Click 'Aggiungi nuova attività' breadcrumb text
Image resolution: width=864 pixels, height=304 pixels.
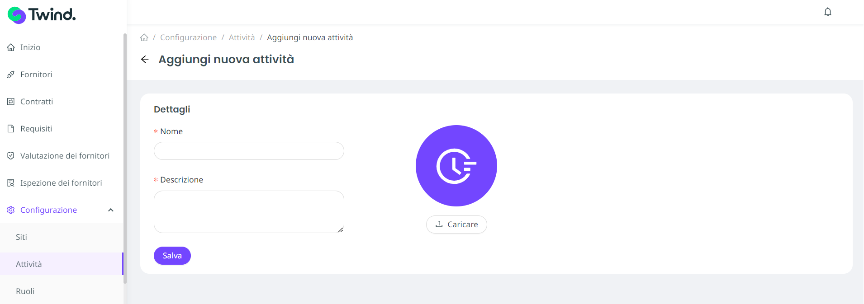[x=310, y=37]
